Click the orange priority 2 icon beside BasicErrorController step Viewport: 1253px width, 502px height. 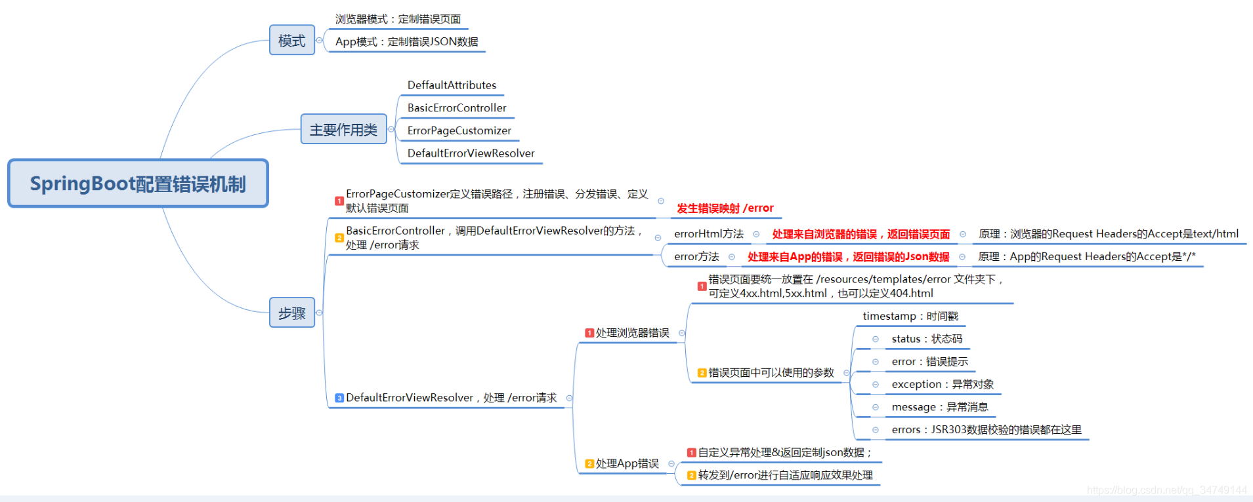tap(339, 238)
